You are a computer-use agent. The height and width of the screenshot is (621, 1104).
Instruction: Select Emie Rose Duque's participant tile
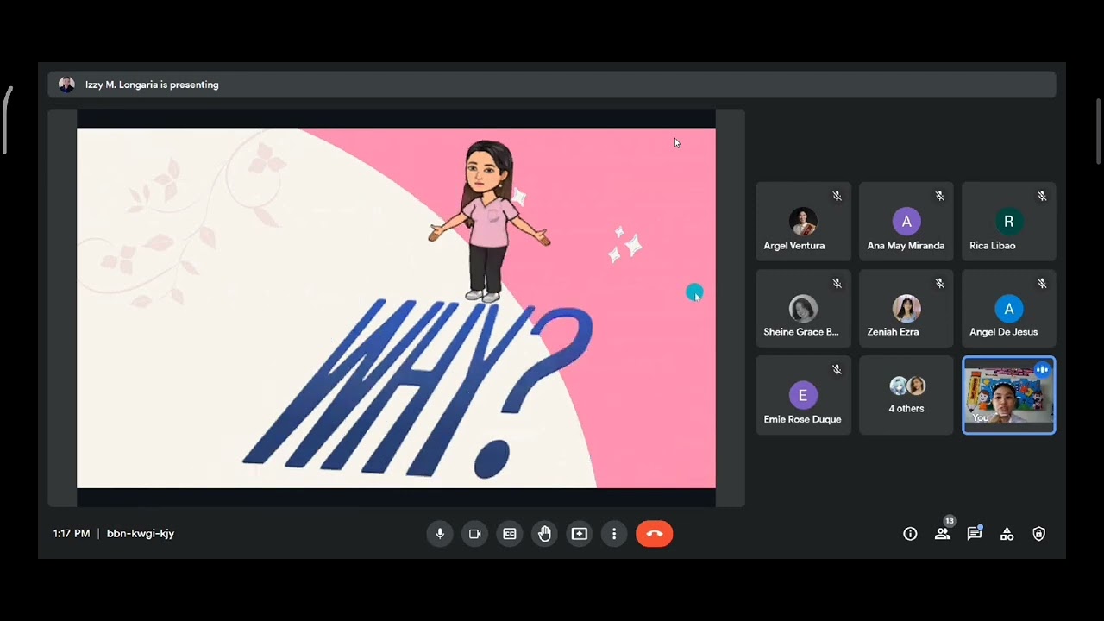pos(803,395)
